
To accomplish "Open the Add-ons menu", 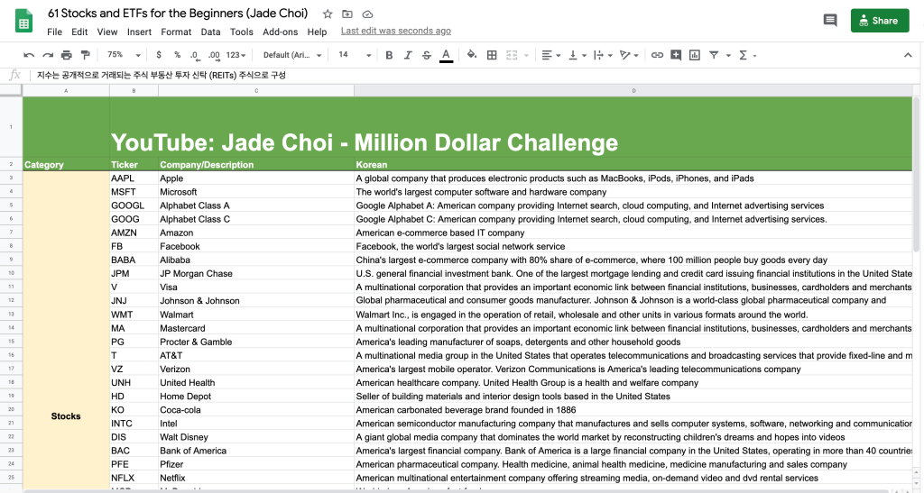I will (280, 32).
